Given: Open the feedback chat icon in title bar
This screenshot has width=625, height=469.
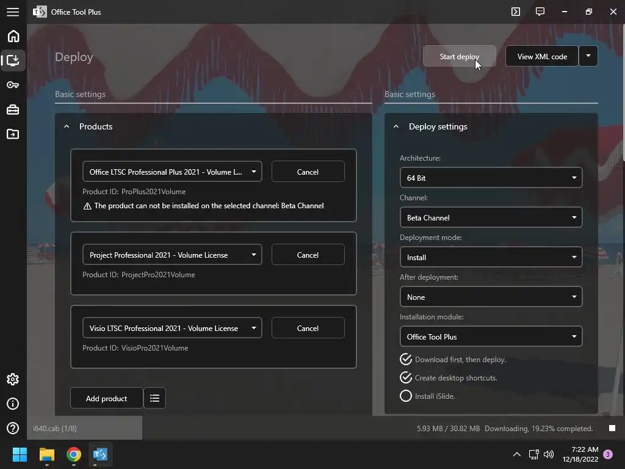Looking at the screenshot, I should click(x=540, y=12).
